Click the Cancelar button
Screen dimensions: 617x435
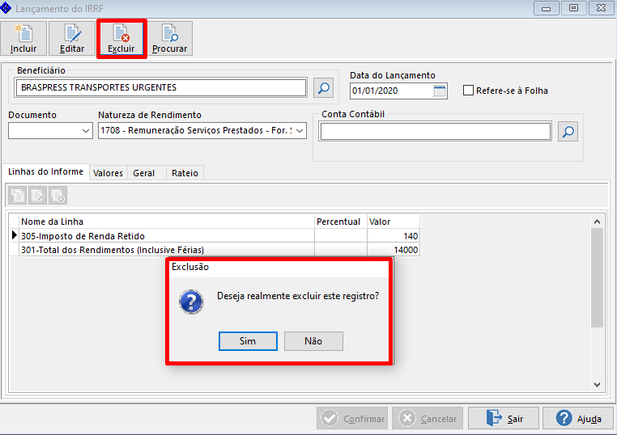click(x=428, y=419)
